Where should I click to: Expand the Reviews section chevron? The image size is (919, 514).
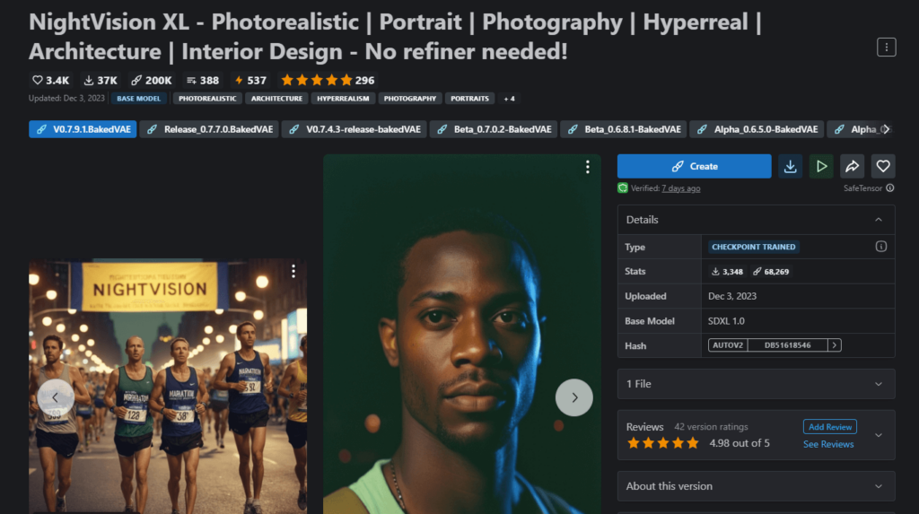pyautogui.click(x=878, y=435)
